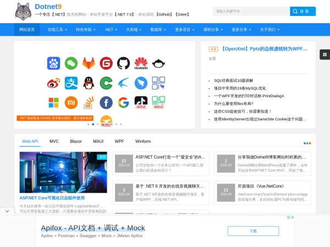Expand the 大前端 dropdown menu

(134, 30)
